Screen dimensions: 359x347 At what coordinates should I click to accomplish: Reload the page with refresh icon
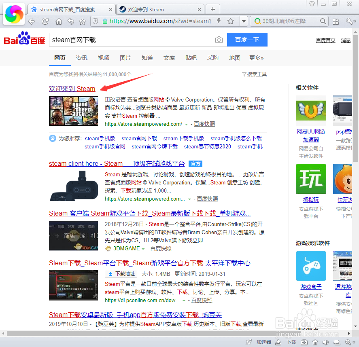click(x=45, y=21)
